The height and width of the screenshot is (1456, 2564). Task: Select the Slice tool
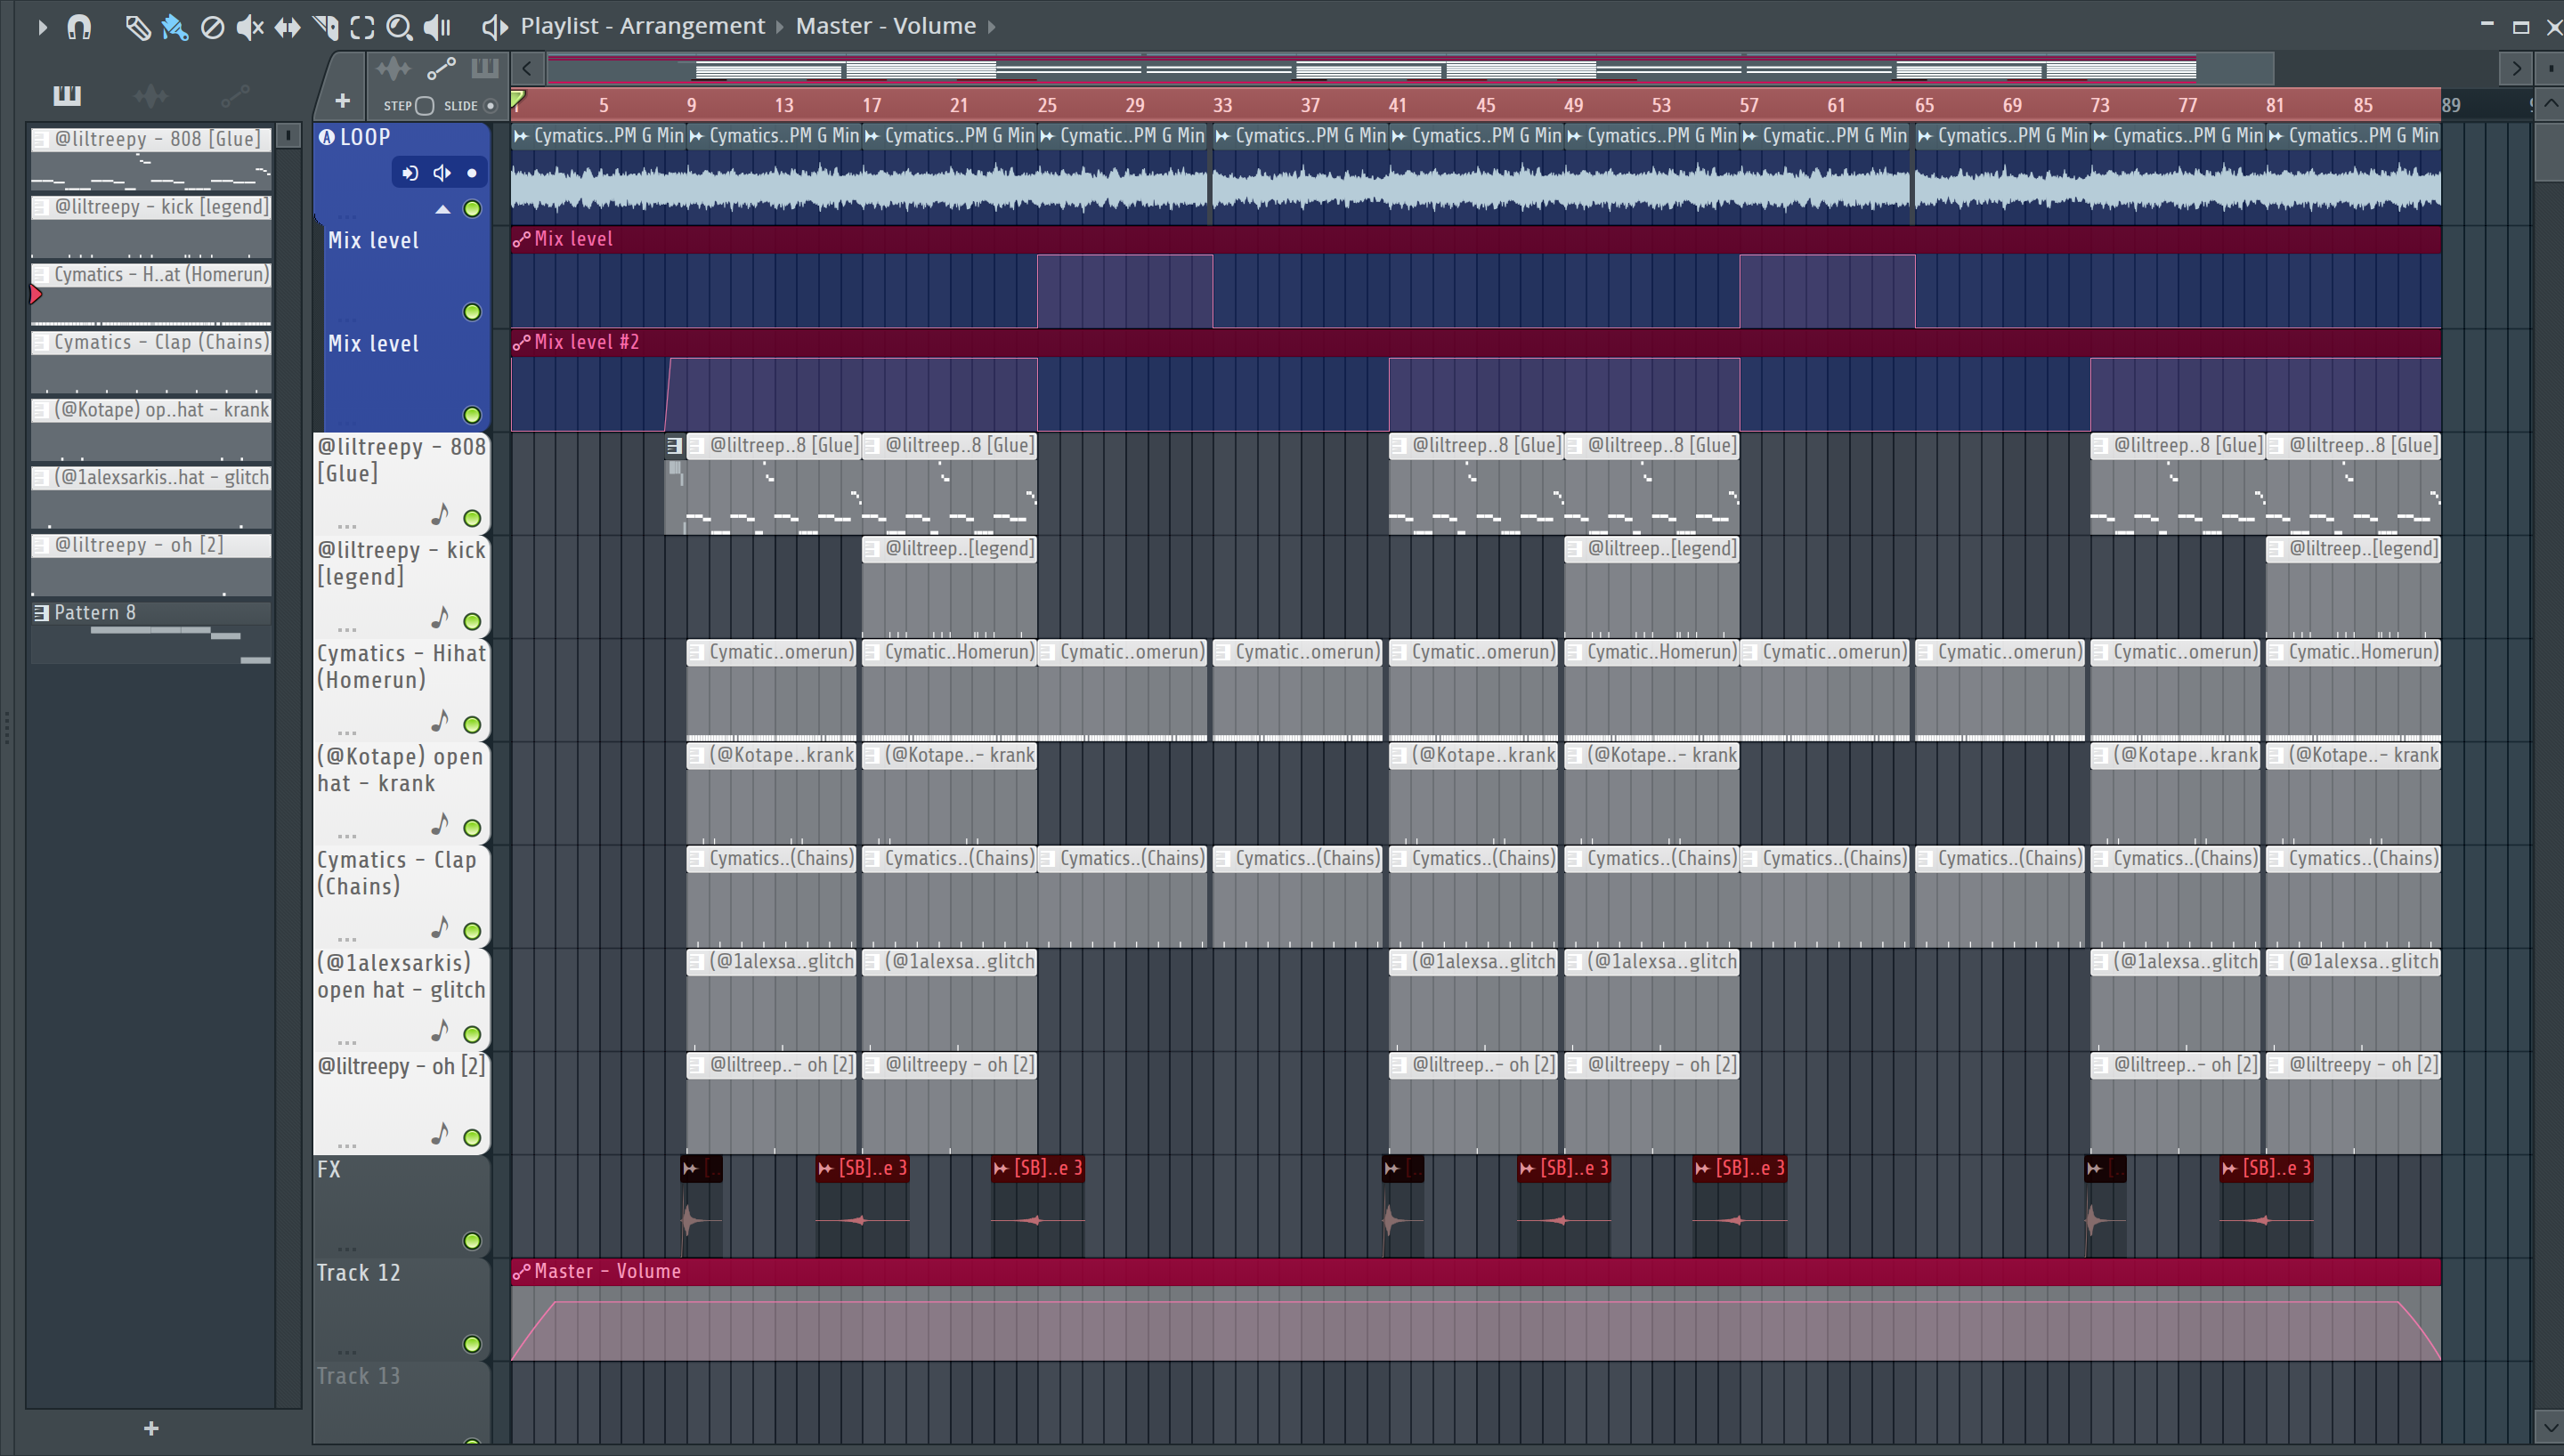(x=325, y=27)
